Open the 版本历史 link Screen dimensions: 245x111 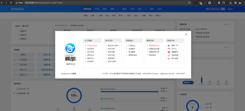pyautogui.click(x=91, y=52)
